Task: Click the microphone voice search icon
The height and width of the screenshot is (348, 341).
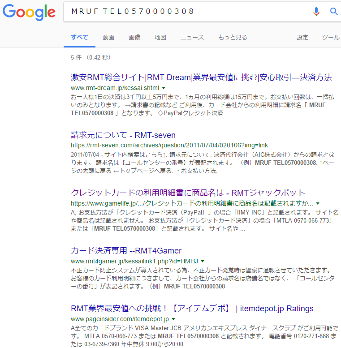Action: (316, 12)
